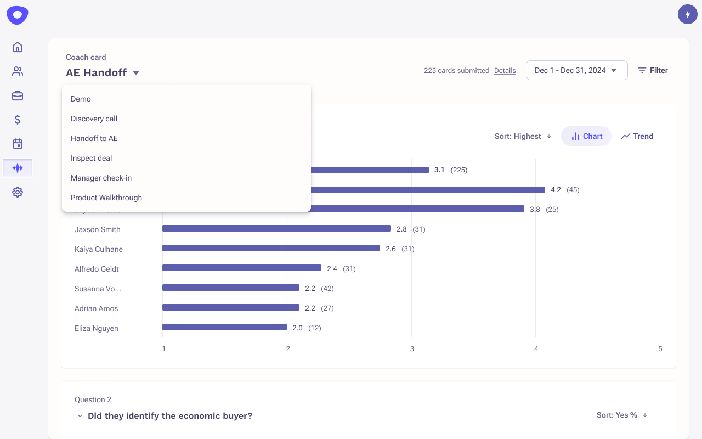The image size is (702, 439).
Task: Click the Coach card label
Action: click(x=86, y=57)
